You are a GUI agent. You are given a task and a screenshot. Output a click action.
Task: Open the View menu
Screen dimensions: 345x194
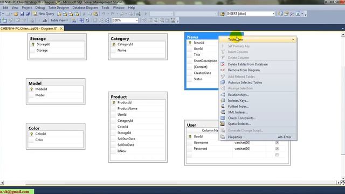[x=15, y=8]
